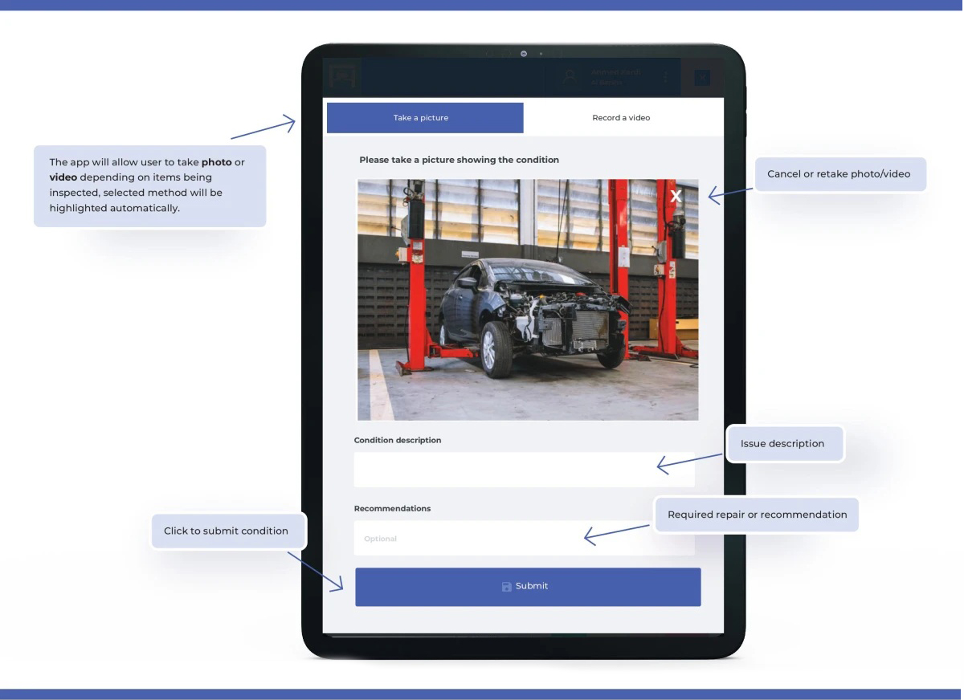Screen dimensions: 964x700
Task: Click the 'Required repair or recommendation' callout
Action: coord(757,515)
